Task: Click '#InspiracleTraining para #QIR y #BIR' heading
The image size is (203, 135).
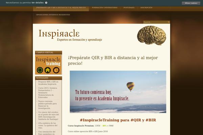Action: point(118,120)
